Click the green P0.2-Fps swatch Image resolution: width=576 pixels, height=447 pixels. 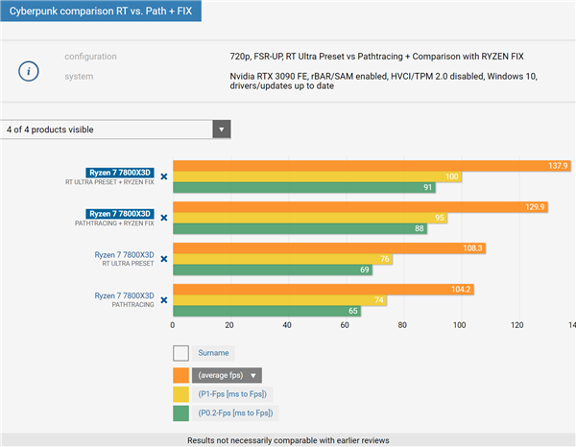180,412
